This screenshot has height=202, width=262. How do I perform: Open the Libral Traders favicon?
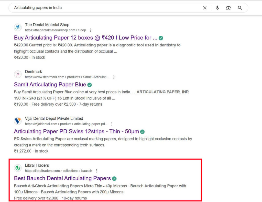[x=18, y=168]
